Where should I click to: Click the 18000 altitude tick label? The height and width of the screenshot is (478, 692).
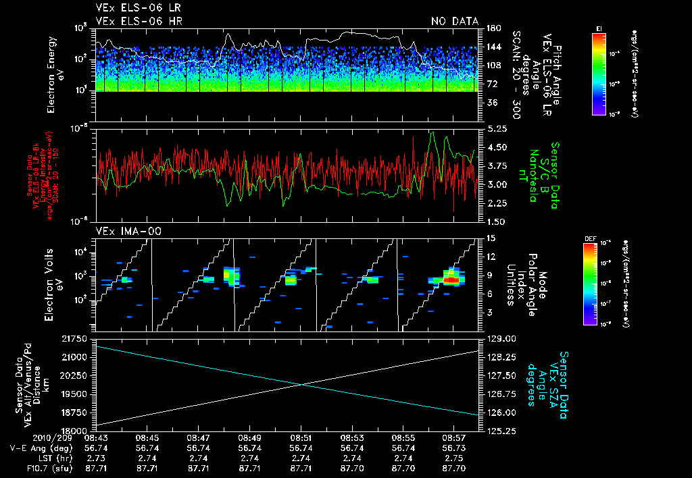(x=75, y=430)
